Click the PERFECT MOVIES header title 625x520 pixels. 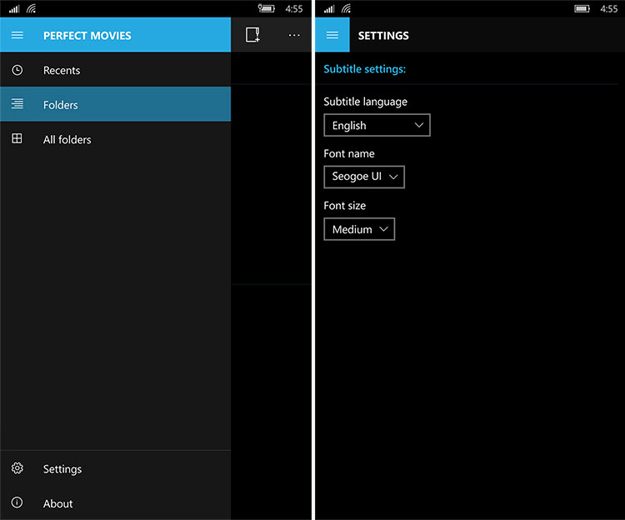pyautogui.click(x=87, y=36)
